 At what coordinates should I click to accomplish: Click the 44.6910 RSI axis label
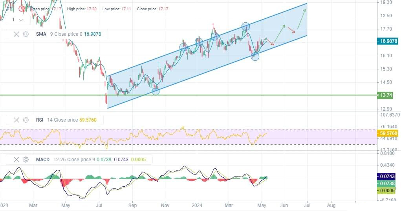389,138
